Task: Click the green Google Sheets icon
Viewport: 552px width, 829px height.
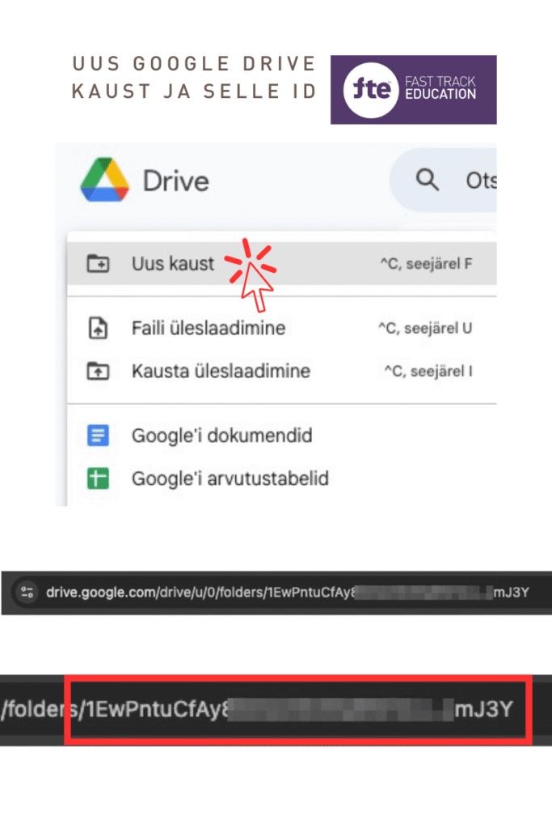Action: 98,478
